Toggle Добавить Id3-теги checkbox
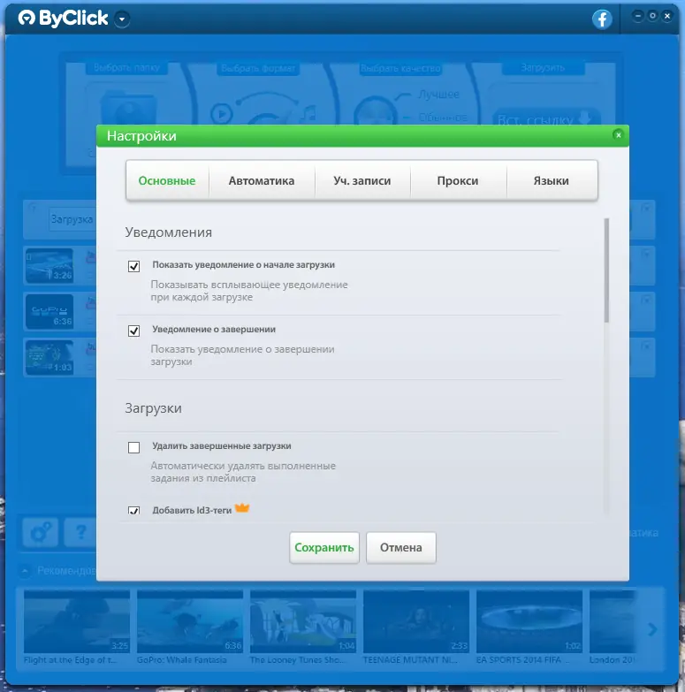 (133, 510)
